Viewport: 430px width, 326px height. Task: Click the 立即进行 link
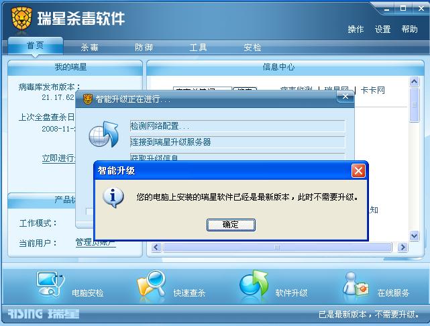[58, 158]
